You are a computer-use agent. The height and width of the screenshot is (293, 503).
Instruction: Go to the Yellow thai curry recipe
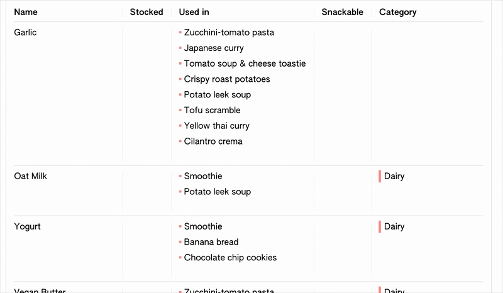tap(216, 126)
